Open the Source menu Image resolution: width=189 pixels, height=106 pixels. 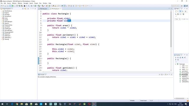click(x=9, y=3)
